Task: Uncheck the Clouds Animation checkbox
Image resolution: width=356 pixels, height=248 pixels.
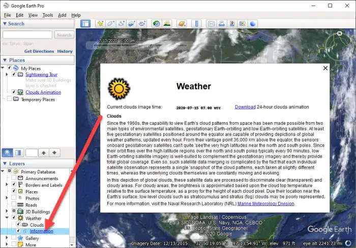Action: coord(14,92)
